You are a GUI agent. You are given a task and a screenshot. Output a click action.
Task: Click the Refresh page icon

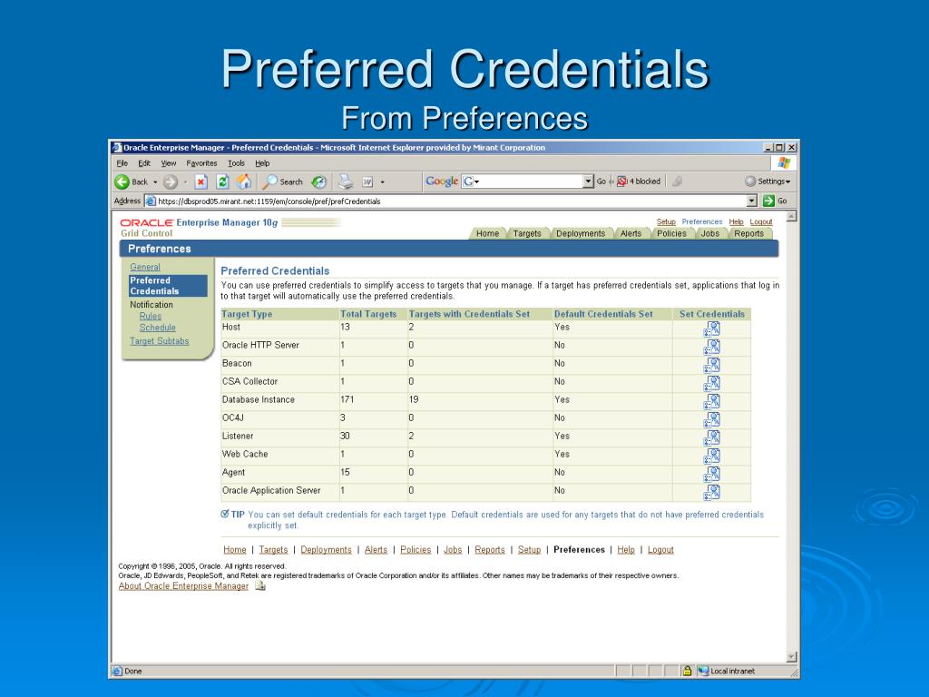pos(222,182)
